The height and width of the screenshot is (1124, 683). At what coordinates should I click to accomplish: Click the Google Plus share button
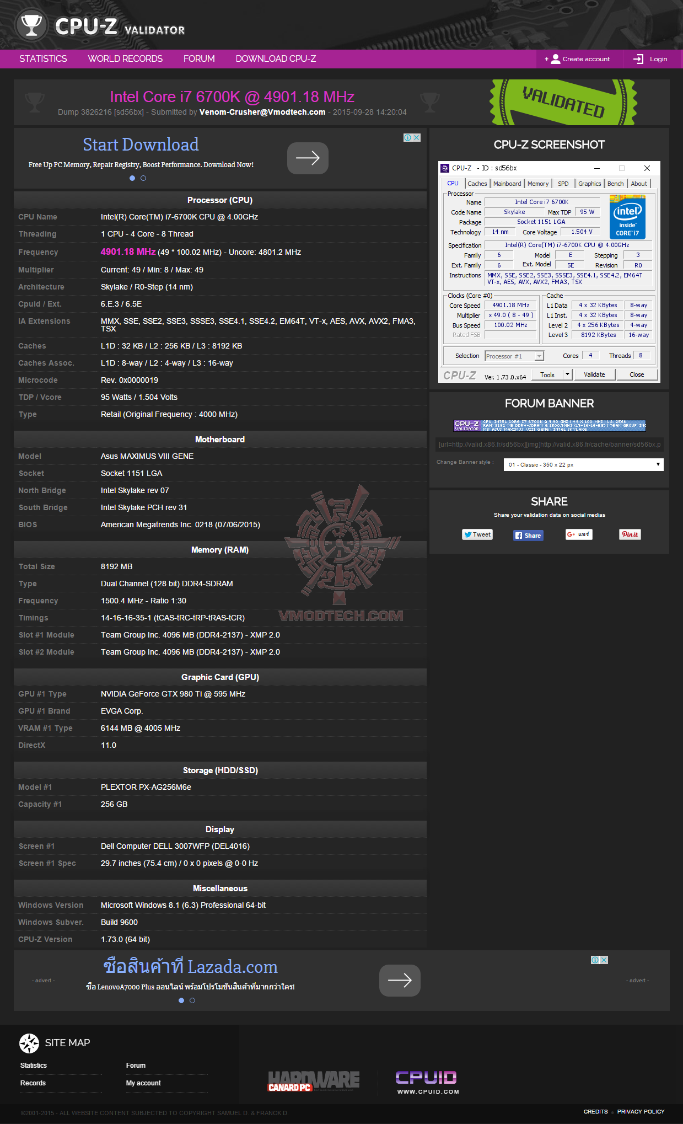pos(579,534)
